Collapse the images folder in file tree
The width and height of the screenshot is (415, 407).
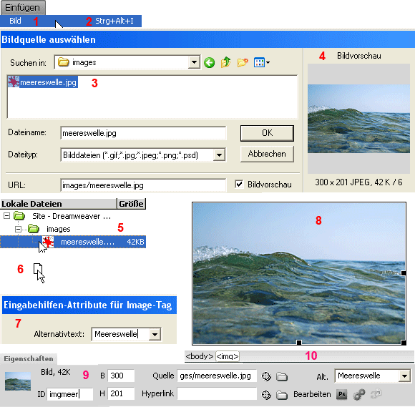click(x=18, y=229)
